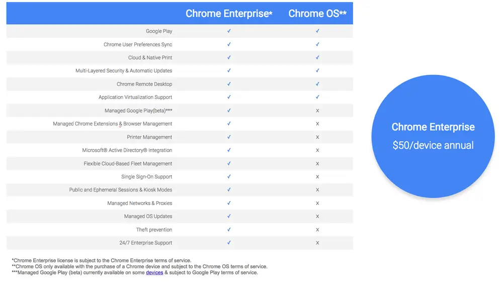
Task: Click Chrome Enterprise checkmark for Managed OS Updates
Action: [x=229, y=217]
